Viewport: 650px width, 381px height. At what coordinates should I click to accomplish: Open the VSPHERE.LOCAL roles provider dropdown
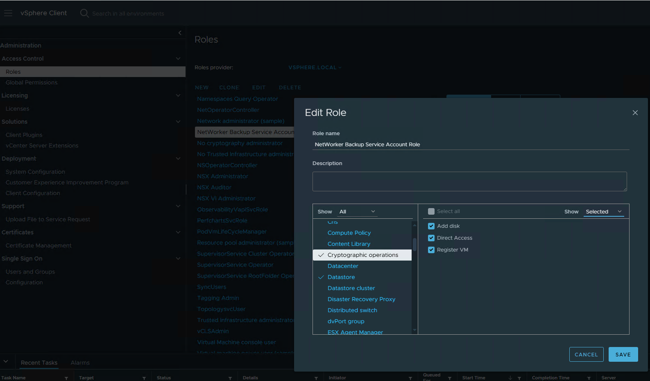tap(315, 68)
